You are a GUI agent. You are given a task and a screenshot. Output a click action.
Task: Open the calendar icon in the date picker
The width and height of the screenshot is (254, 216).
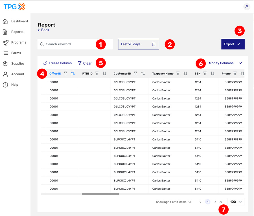pyautogui.click(x=154, y=44)
